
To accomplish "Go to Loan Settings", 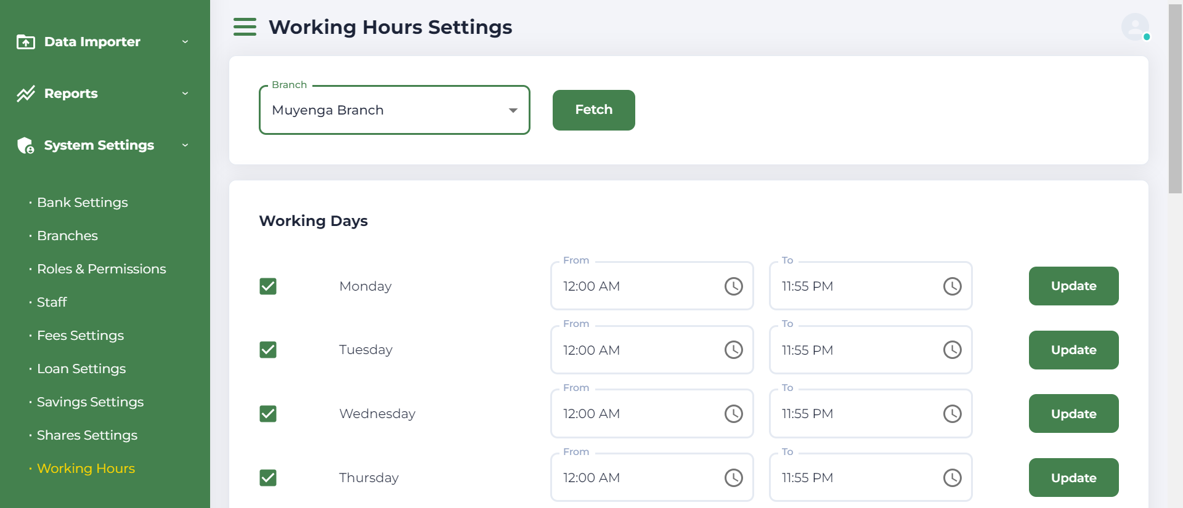I will (x=81, y=369).
